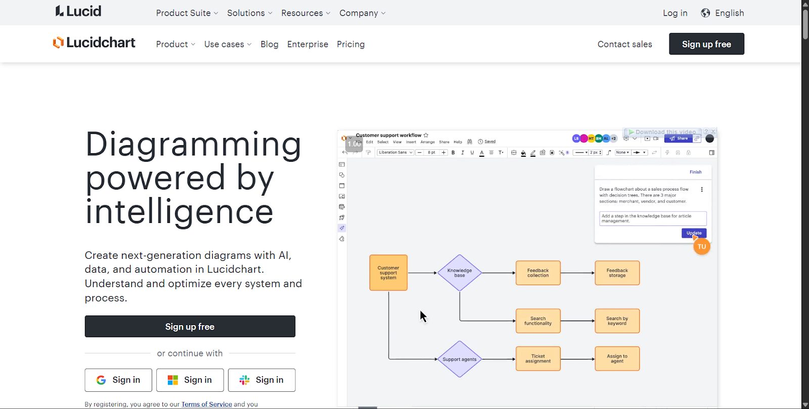This screenshot has width=809, height=409.
Task: Click the Lucid logo in top bar
Action: [x=78, y=11]
